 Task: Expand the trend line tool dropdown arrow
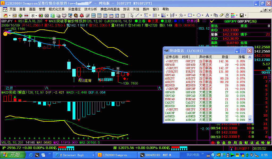(x=141, y=15)
